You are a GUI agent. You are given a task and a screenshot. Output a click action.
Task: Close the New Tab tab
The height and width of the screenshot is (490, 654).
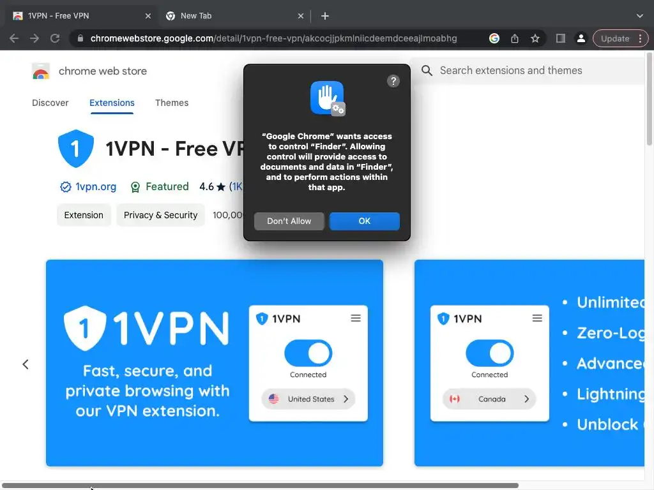(x=301, y=16)
